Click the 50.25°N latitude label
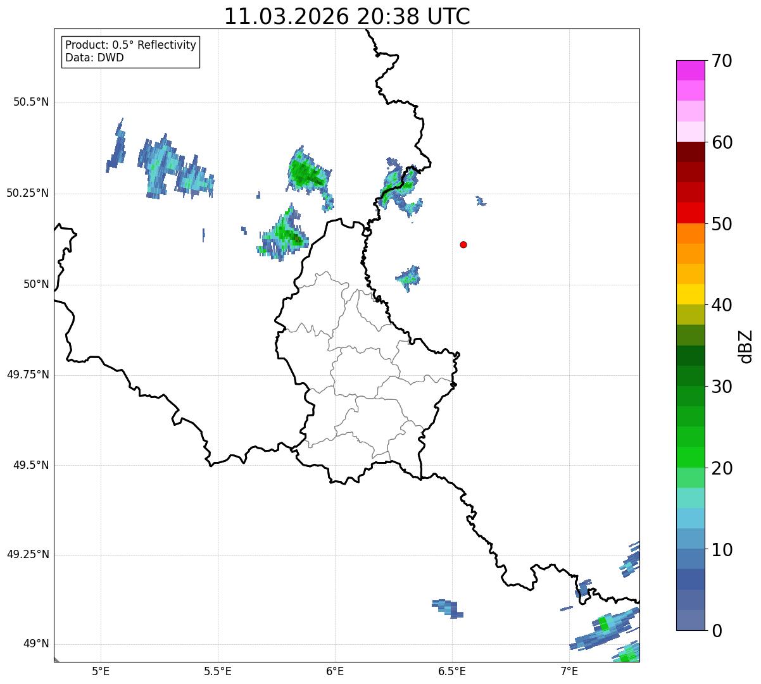 [x=27, y=194]
